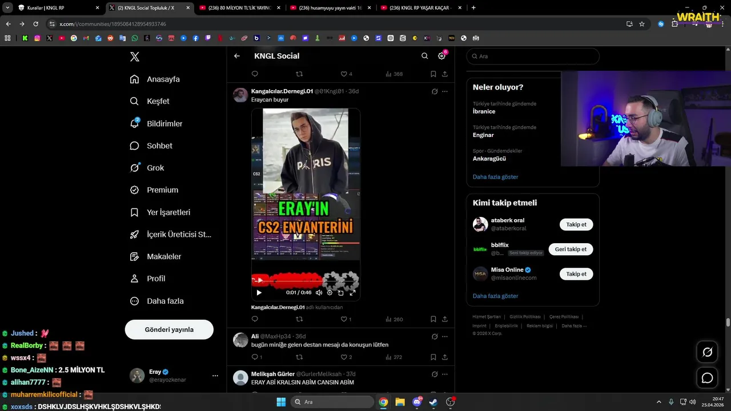Show more under Kimi takip etmeli
Screen dimensions: 731x411
(x=496, y=296)
